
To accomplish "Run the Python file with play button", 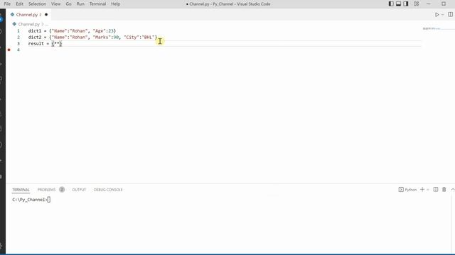I will click(437, 14).
